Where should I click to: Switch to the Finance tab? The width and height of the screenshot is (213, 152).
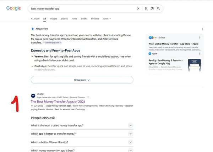click(x=95, y=19)
